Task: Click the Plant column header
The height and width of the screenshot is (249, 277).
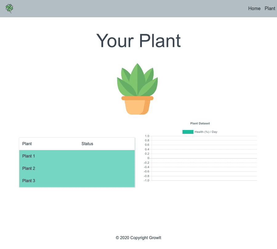Action: point(27,144)
